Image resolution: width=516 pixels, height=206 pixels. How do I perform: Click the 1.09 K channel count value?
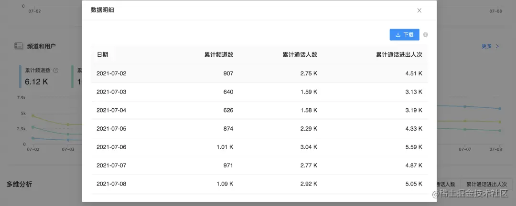[225, 184]
